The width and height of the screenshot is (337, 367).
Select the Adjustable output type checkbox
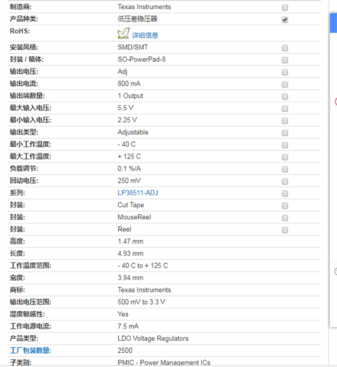point(285,133)
